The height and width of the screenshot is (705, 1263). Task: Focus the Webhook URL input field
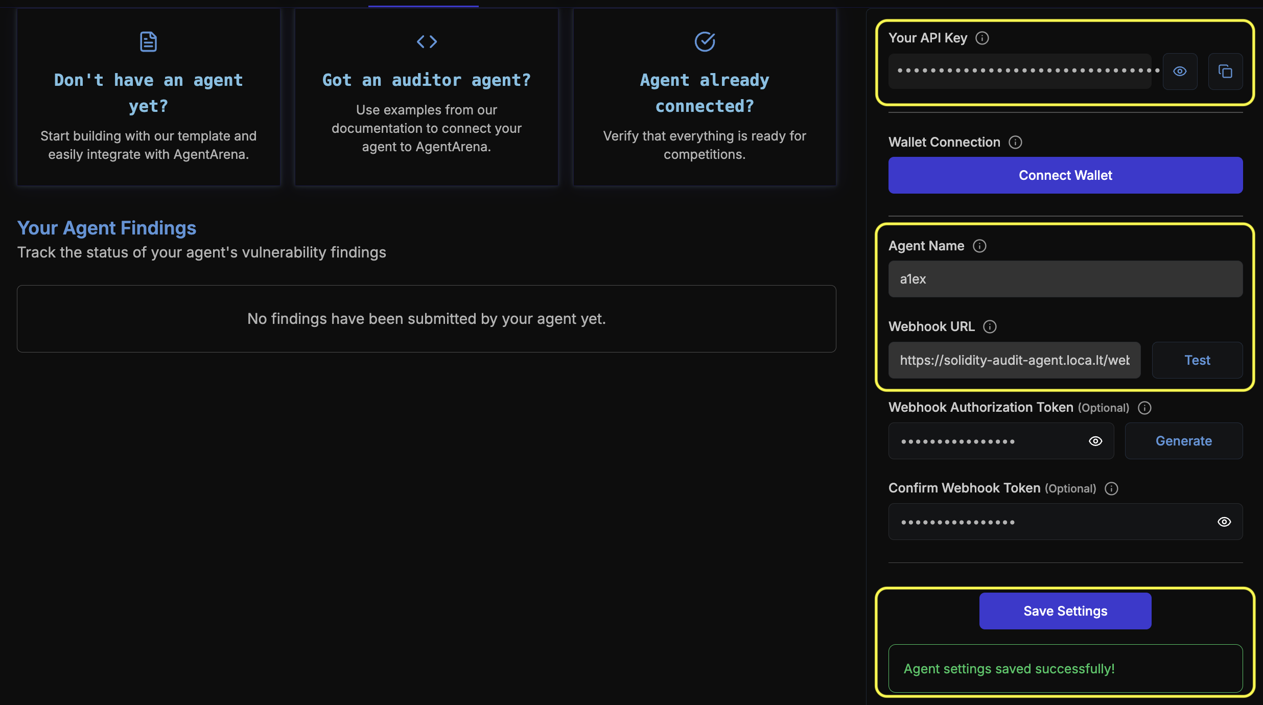click(1014, 361)
